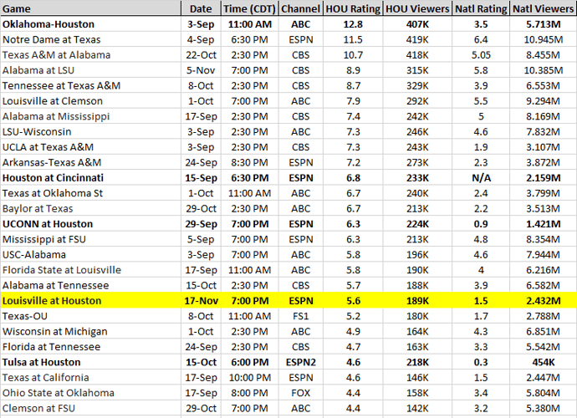Click the 'N/A' Natl Rating cell
The width and height of the screenshot is (577, 418).
481,178
